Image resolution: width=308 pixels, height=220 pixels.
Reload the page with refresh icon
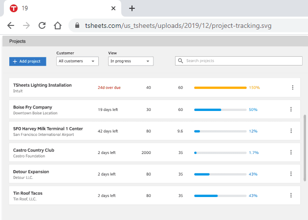42,25
